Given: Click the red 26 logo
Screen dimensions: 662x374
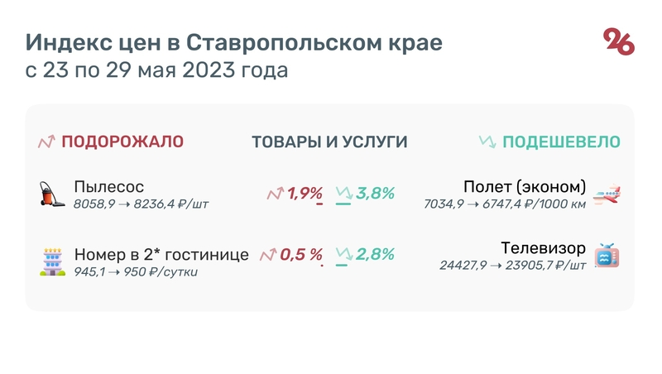Looking at the screenshot, I should (x=619, y=41).
